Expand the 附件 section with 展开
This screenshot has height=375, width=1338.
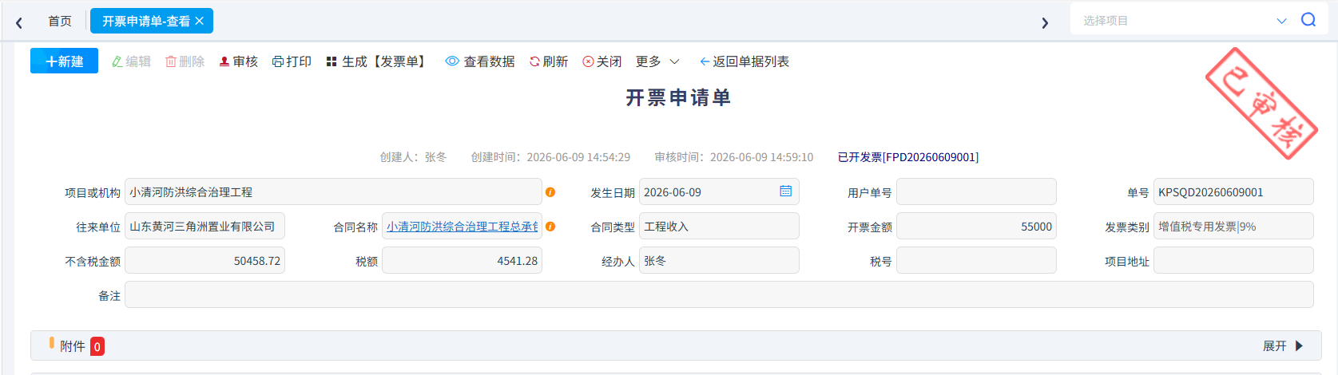pyautogui.click(x=1283, y=345)
